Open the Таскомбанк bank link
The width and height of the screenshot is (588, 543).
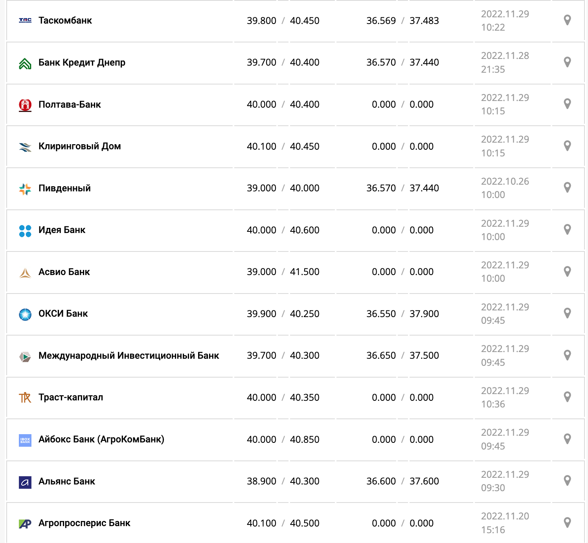[65, 20]
